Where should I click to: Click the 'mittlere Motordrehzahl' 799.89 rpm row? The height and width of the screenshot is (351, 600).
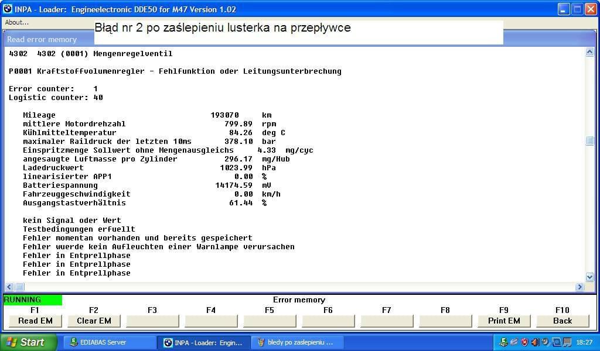149,124
